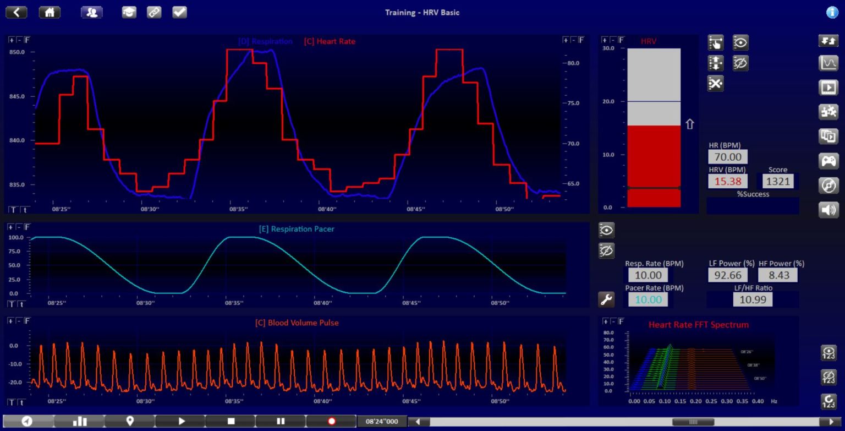The image size is (845, 431).
Task: Click minus on Blood Volume Pulse graph
Action: [x=19, y=321]
